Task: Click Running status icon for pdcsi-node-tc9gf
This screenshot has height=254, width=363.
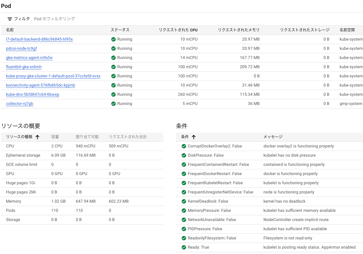Action: coord(113,49)
